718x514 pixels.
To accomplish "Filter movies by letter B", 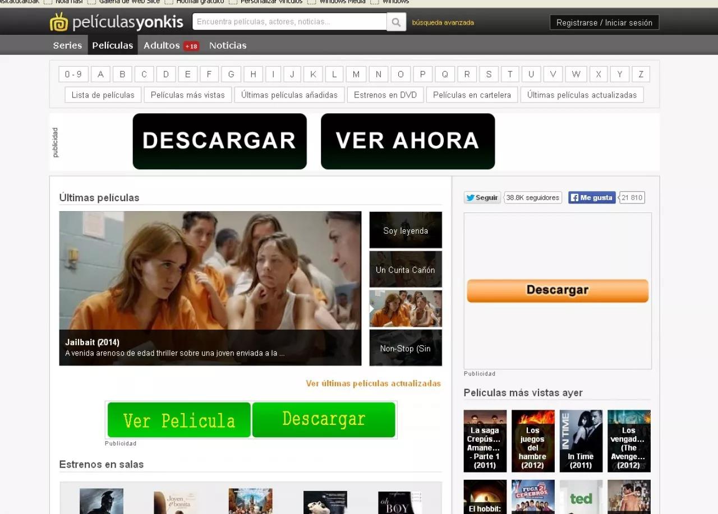I will [x=122, y=74].
